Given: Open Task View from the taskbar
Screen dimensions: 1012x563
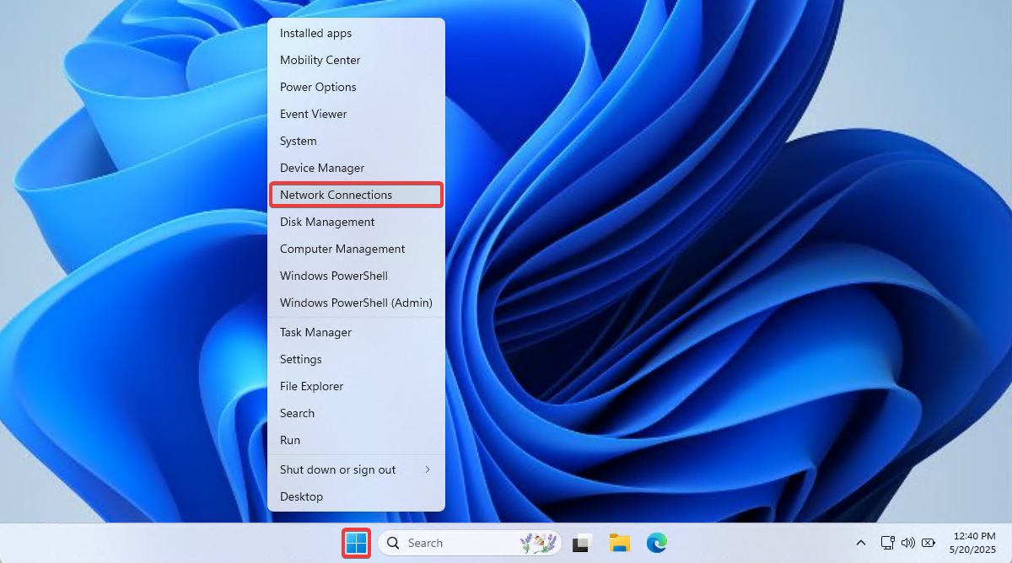Looking at the screenshot, I should [x=581, y=544].
